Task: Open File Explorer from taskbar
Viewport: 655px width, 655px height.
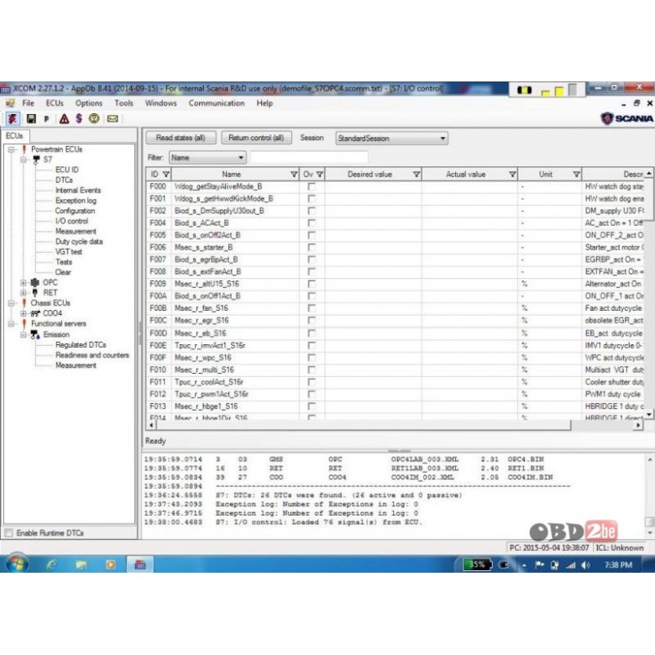Action: coord(81,565)
